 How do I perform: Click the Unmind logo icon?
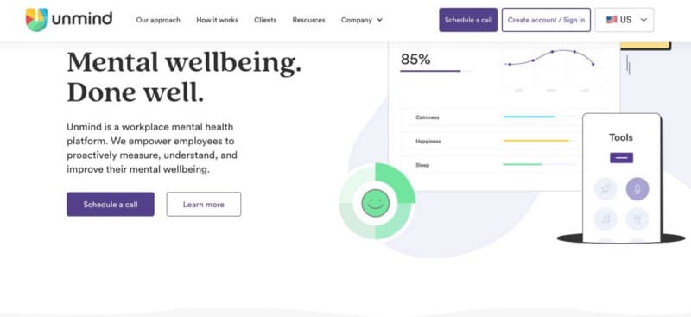[36, 20]
